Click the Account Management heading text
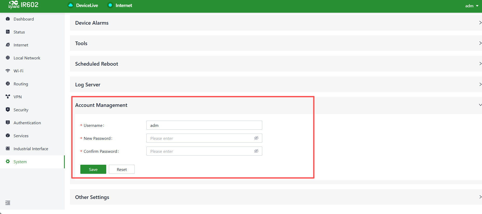The width and height of the screenshot is (482, 214). point(101,105)
